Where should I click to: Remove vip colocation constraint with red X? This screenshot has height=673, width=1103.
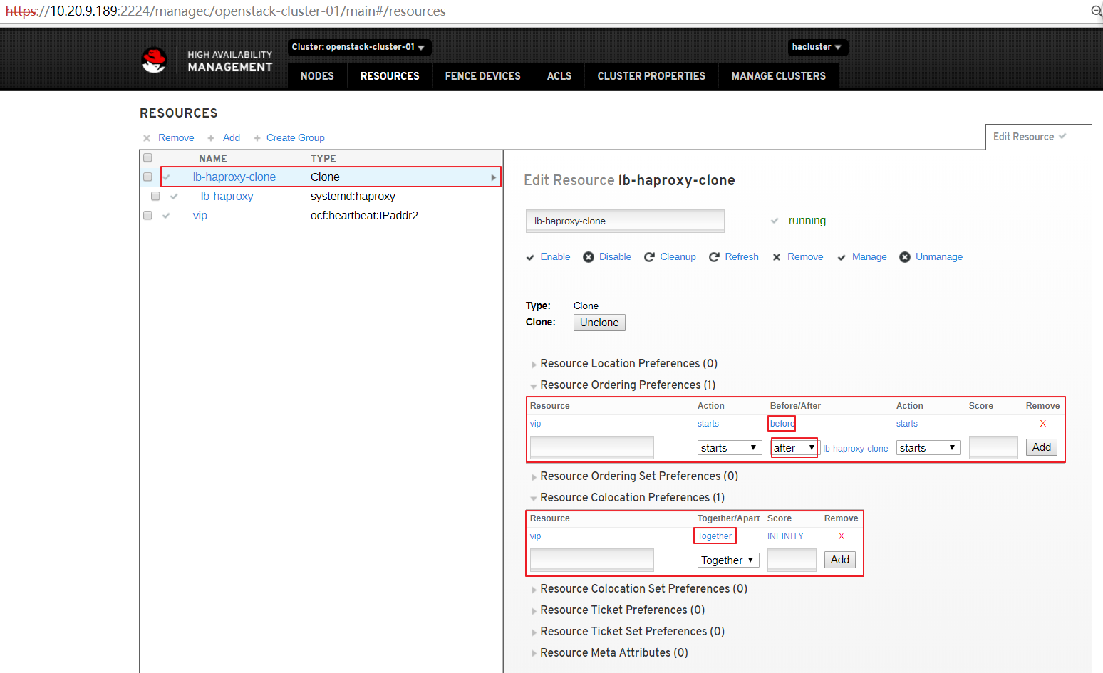coord(842,536)
